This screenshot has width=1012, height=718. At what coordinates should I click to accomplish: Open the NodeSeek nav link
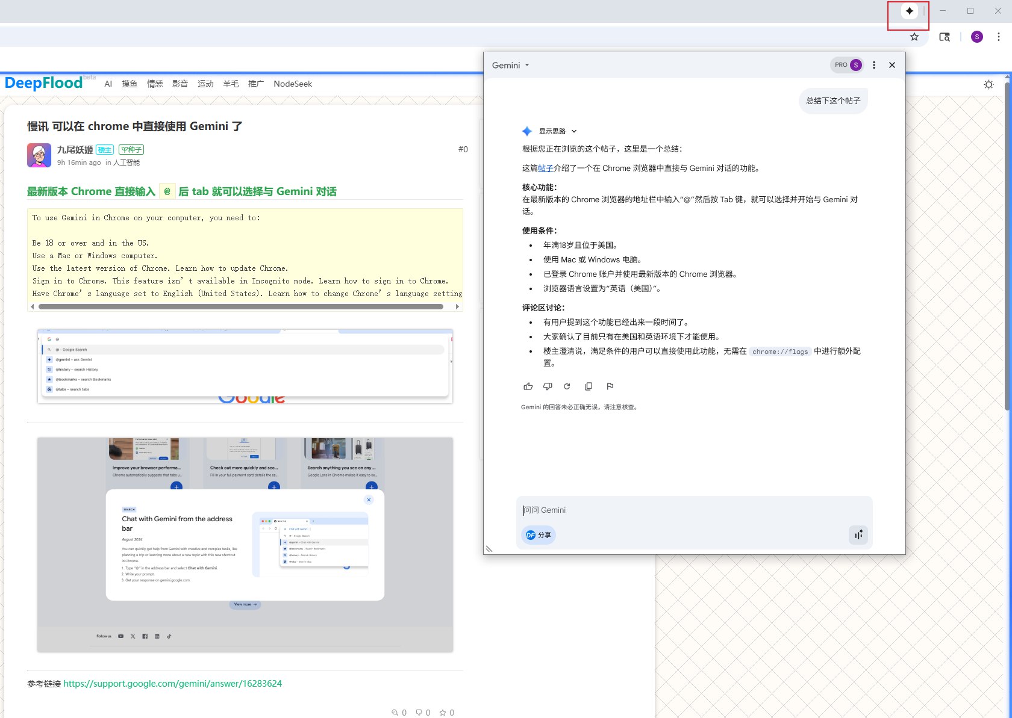pos(293,84)
